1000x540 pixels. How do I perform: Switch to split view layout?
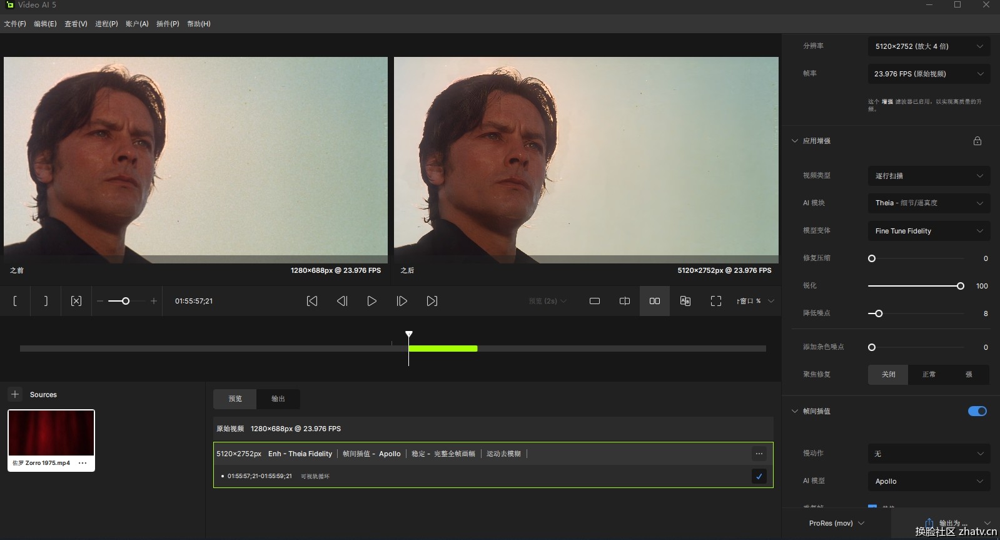point(625,301)
